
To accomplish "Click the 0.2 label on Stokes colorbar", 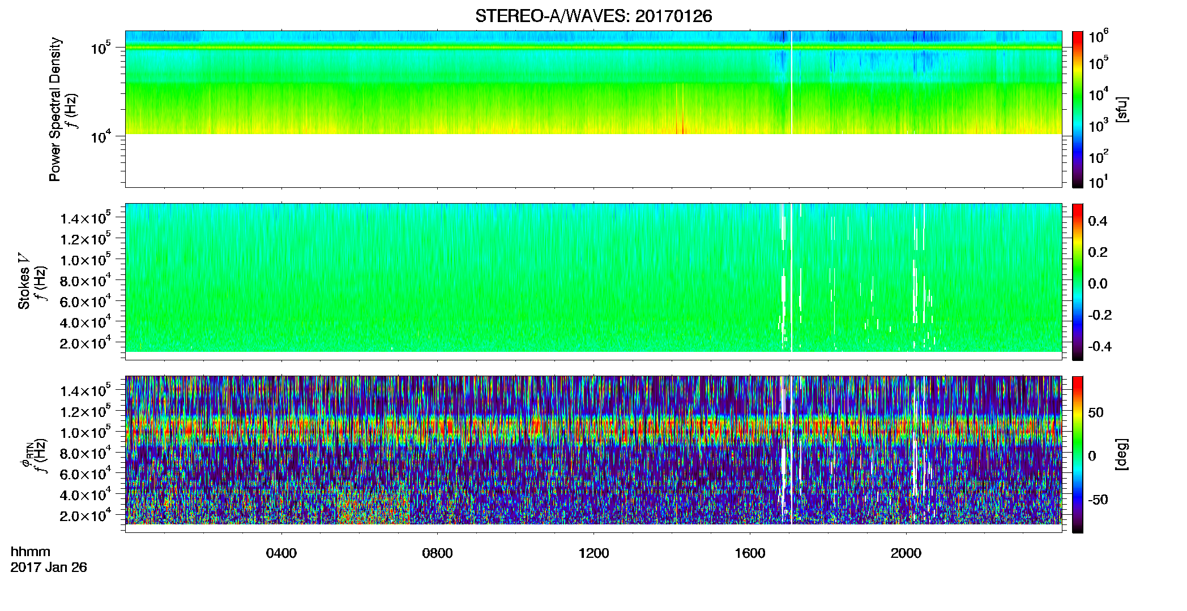I will click(x=1098, y=252).
